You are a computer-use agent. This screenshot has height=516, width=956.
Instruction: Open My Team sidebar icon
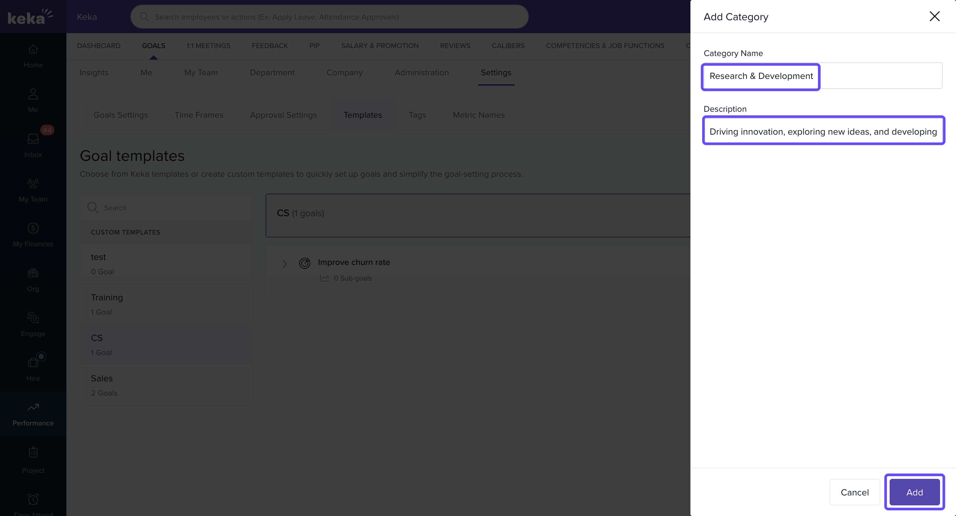coord(33,183)
